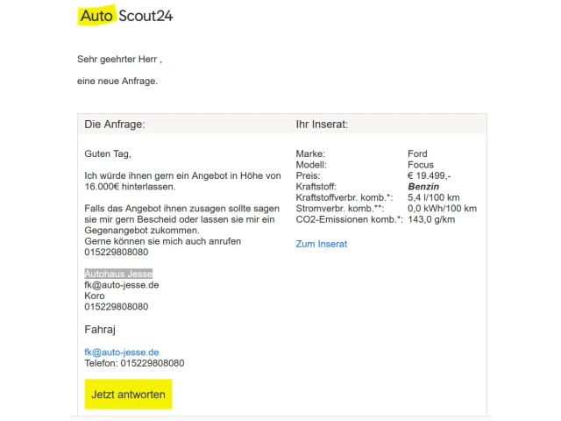This screenshot has height=421, width=561.
Task: Click the Die Anfrage heading
Action: coord(115,125)
